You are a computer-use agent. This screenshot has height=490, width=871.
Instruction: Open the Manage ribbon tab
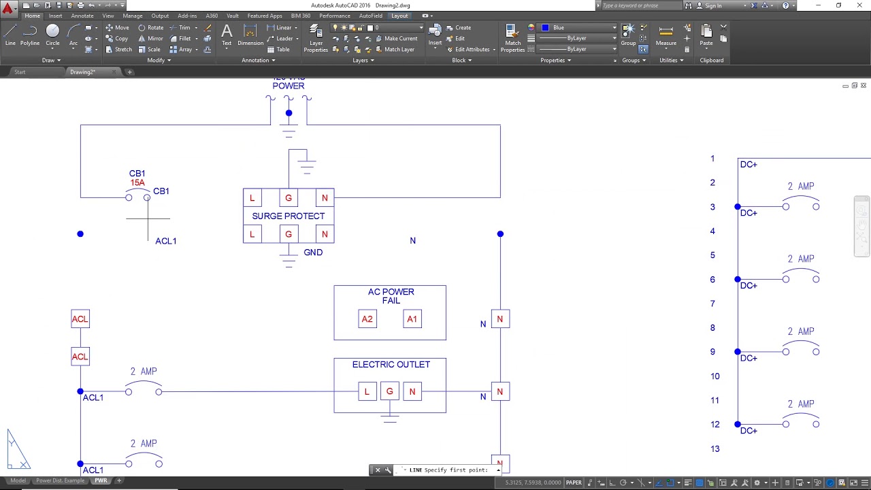tap(133, 16)
